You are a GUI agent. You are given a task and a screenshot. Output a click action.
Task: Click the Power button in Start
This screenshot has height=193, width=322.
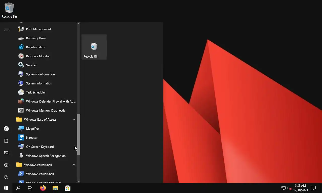pos(6,177)
